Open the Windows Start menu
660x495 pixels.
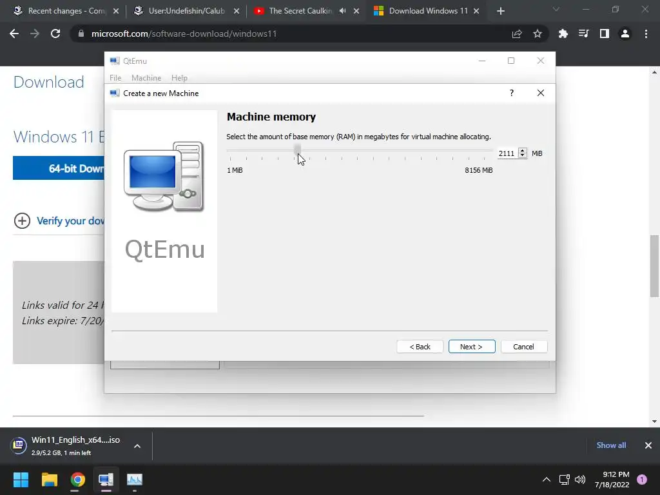[x=21, y=480]
